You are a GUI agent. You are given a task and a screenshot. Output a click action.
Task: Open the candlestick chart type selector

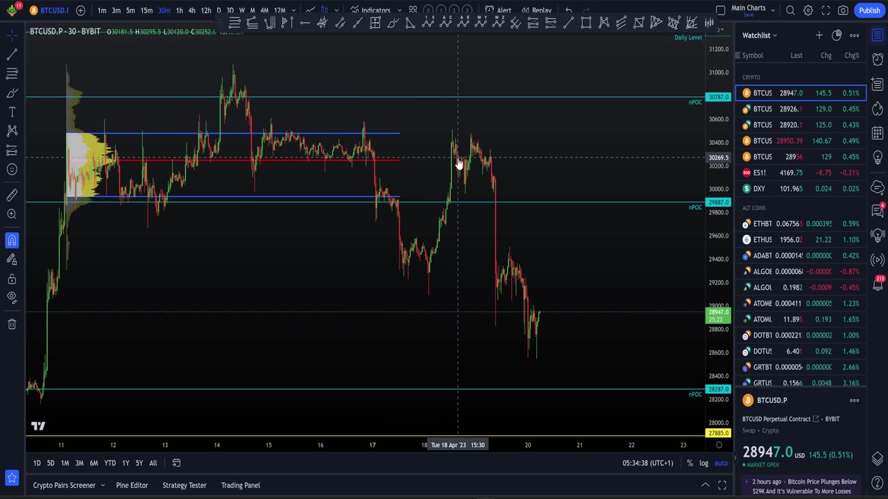(324, 10)
